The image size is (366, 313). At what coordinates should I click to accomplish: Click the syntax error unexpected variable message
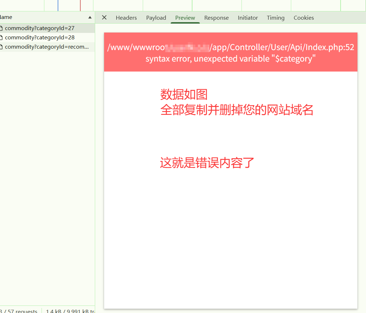(230, 59)
